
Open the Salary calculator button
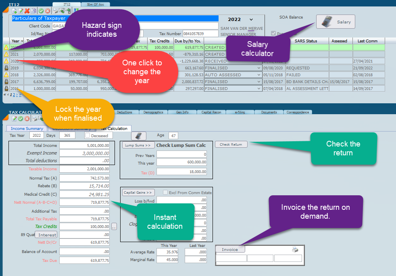pyautogui.click(x=335, y=22)
